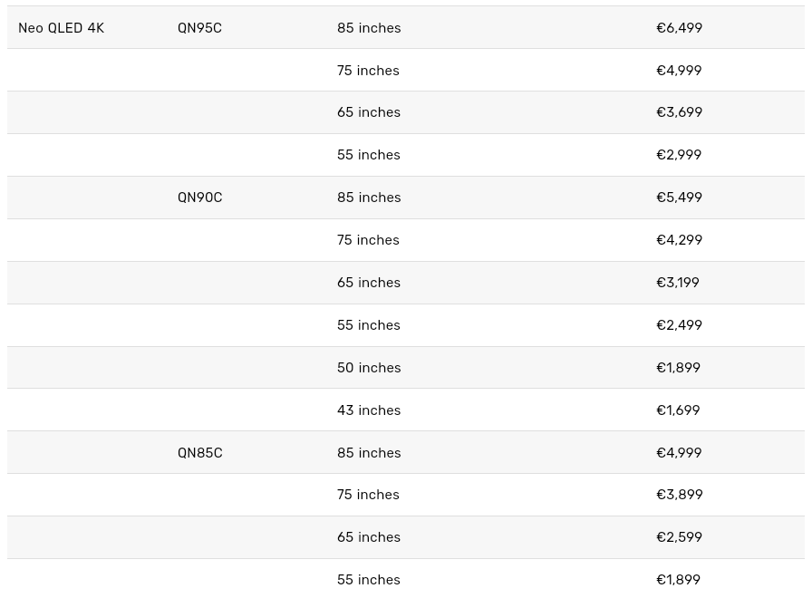The width and height of the screenshot is (812, 598).
Task: Select the 50 inches size cell
Action: 369,367
